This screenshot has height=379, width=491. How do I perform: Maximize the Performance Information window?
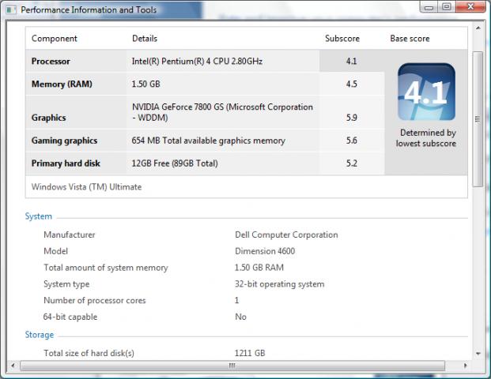click(x=447, y=7)
